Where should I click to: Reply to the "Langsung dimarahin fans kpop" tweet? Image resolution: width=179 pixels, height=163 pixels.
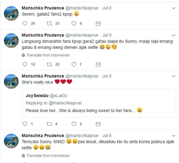(25, 64)
